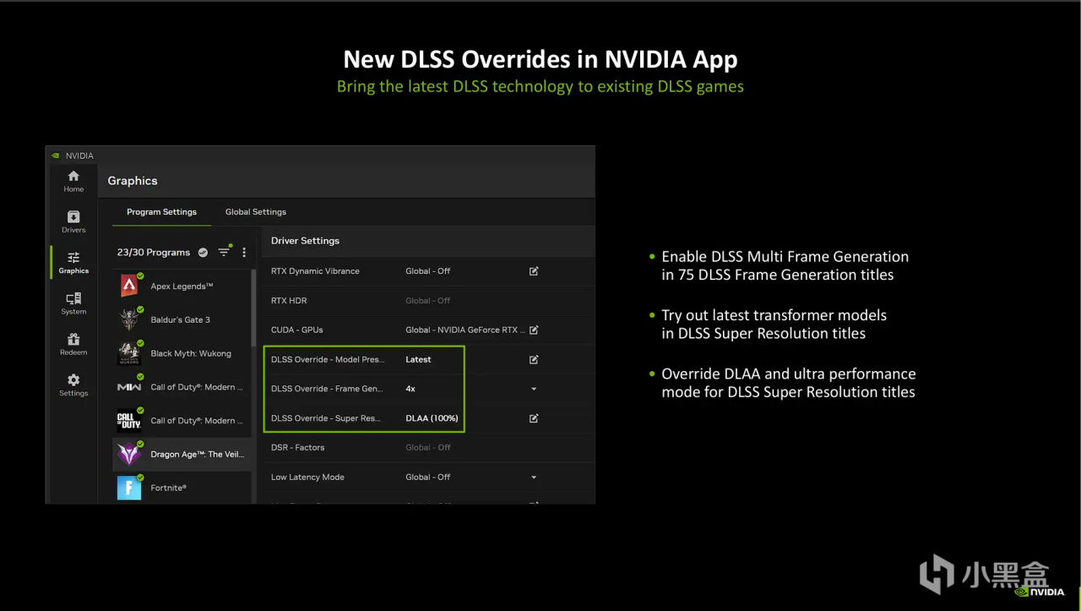Expand the Low Latency Mode dropdown

534,477
